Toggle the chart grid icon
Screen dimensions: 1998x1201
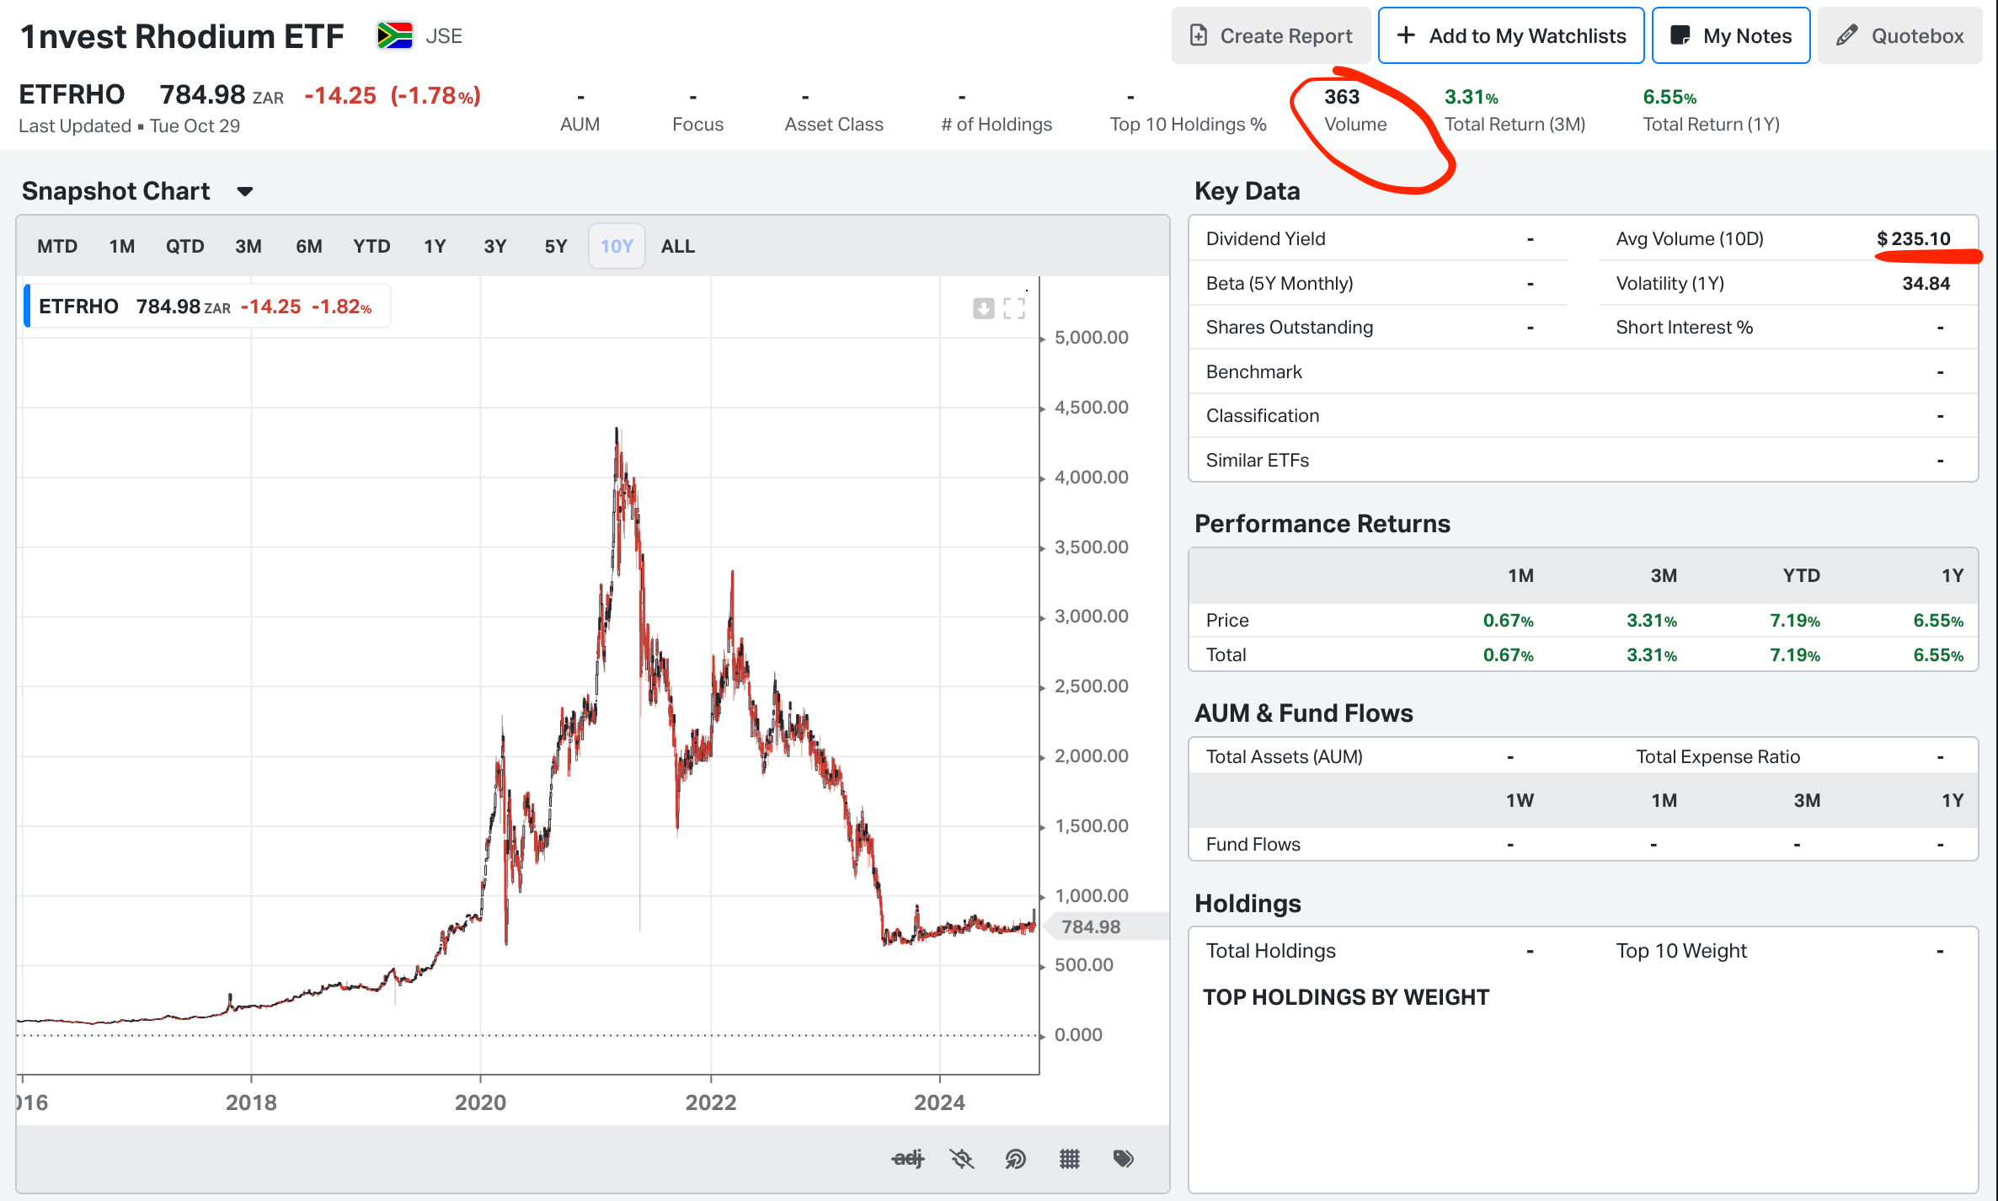(1070, 1159)
